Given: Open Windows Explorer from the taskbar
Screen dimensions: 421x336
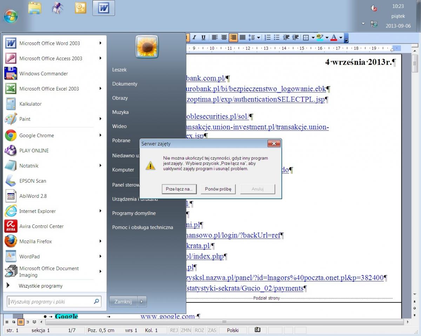Looking at the screenshot, I should point(34,8).
